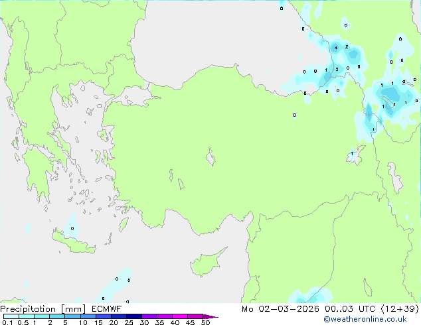Select the 2–5 mm legend color swatch

click(57, 316)
